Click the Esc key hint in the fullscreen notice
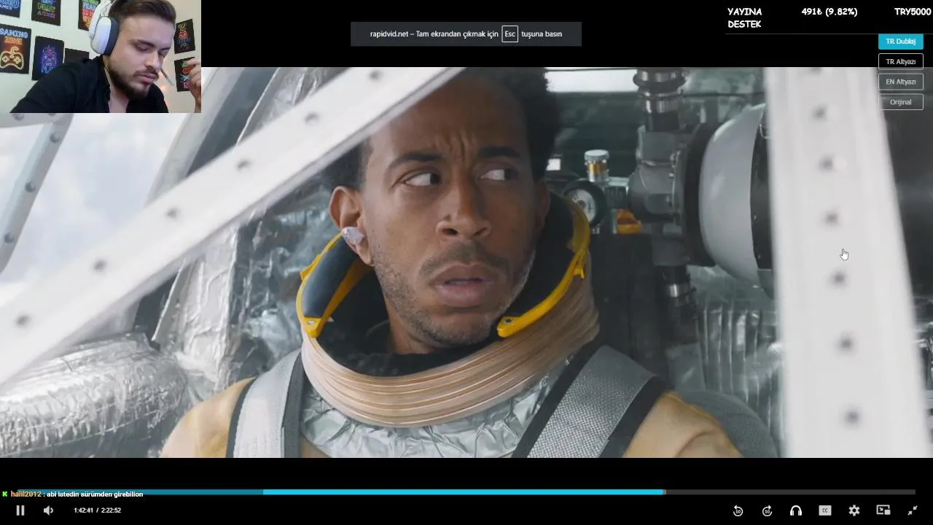Image resolution: width=933 pixels, height=525 pixels. tap(510, 34)
